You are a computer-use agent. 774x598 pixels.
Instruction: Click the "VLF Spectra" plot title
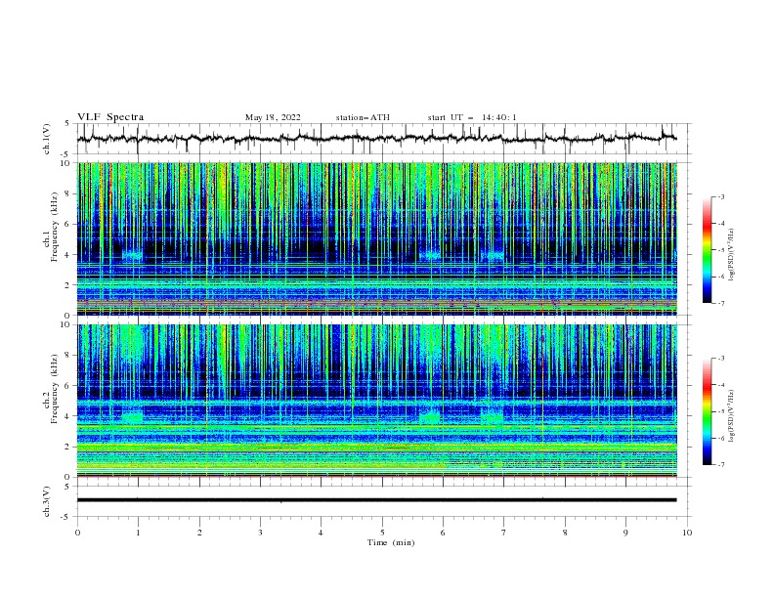click(x=110, y=117)
